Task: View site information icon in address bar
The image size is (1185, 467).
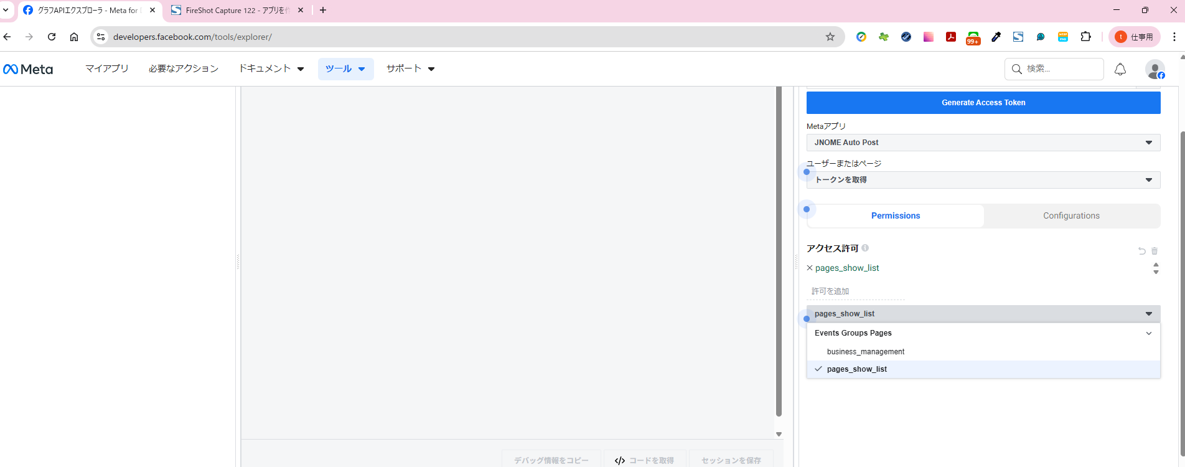Action: point(101,37)
